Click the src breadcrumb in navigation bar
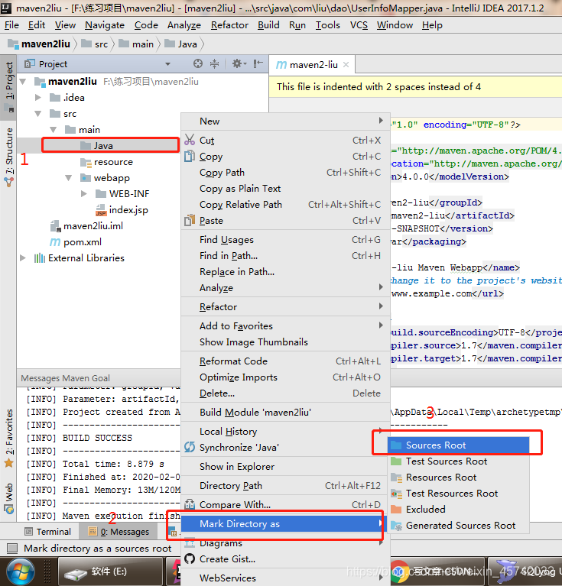The image size is (562, 586). 95,44
